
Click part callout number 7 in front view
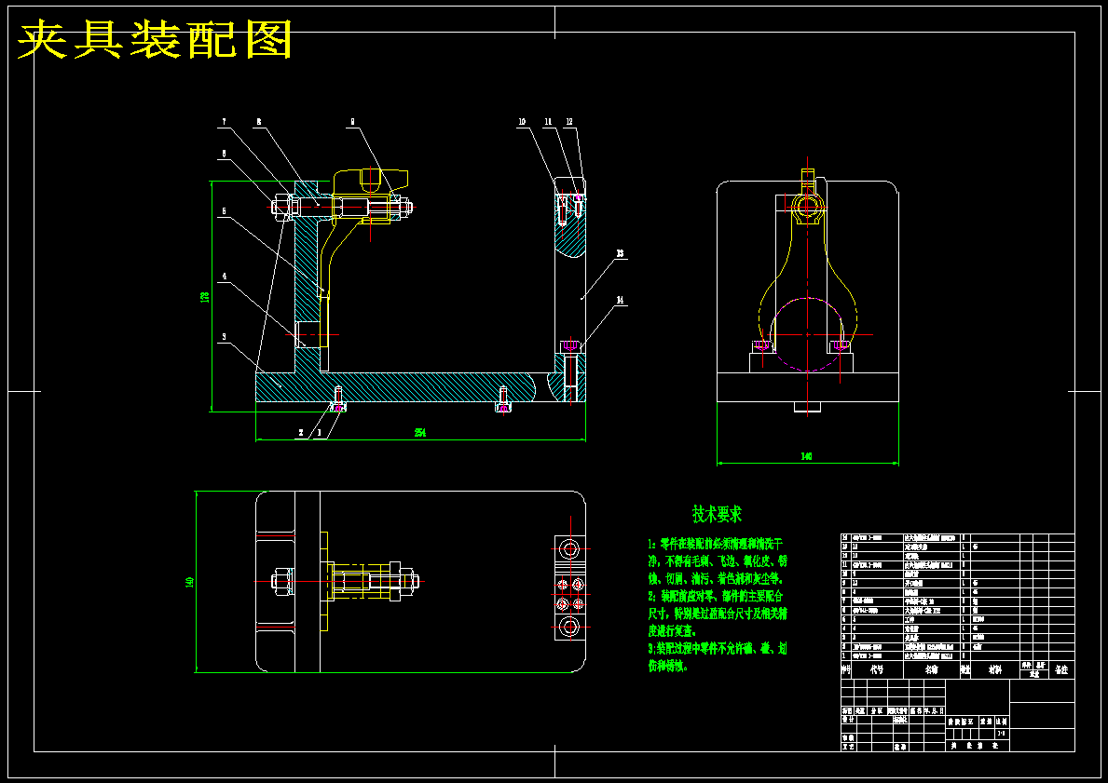tap(224, 121)
